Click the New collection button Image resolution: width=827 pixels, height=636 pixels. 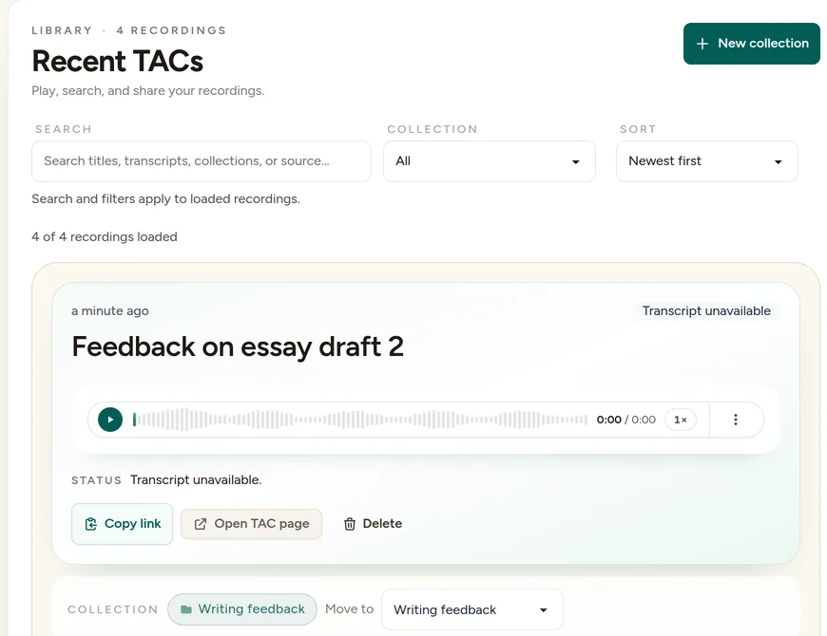pyautogui.click(x=752, y=44)
